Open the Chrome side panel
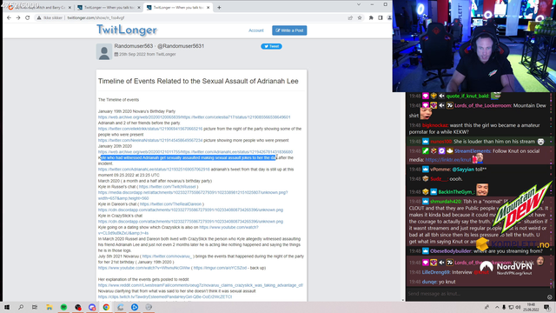The width and height of the screenshot is (556, 313). coord(381,17)
